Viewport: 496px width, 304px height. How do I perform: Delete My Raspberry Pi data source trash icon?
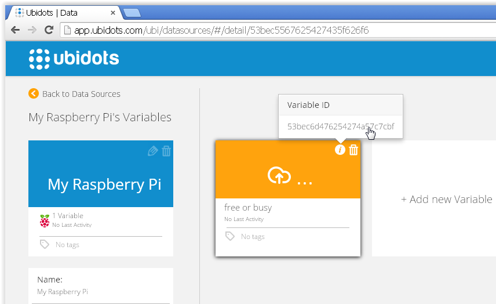coord(166,151)
